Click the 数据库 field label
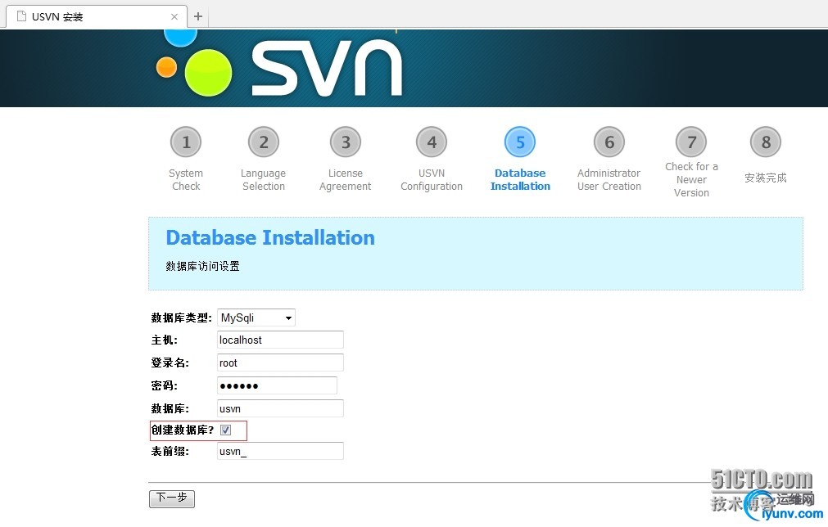 [170, 409]
